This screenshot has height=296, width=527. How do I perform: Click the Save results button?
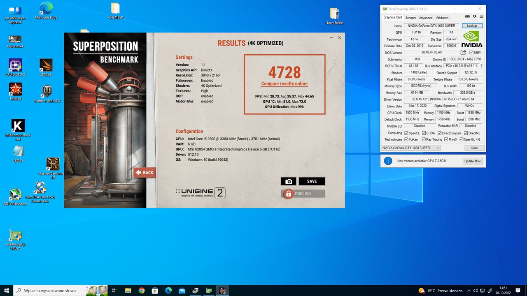[x=312, y=181]
